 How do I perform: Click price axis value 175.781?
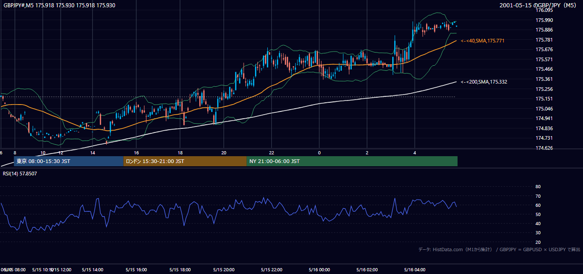click(544, 40)
